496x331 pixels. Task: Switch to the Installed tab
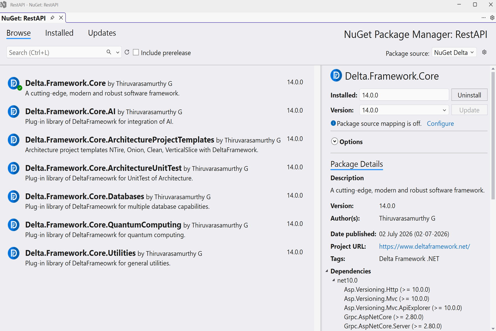59,33
